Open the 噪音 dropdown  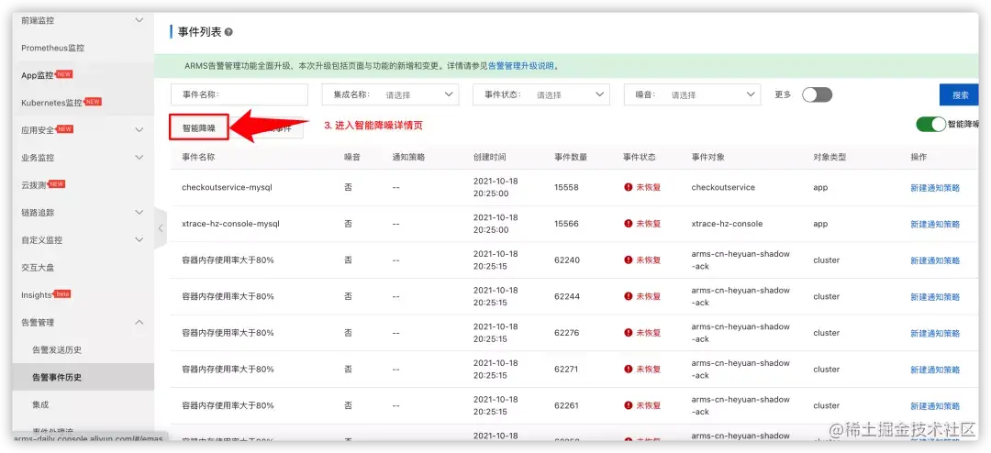692,94
